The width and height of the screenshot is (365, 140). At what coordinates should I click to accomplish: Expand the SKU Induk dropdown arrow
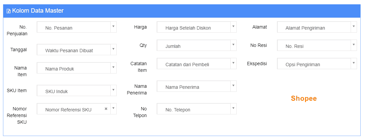(113, 90)
